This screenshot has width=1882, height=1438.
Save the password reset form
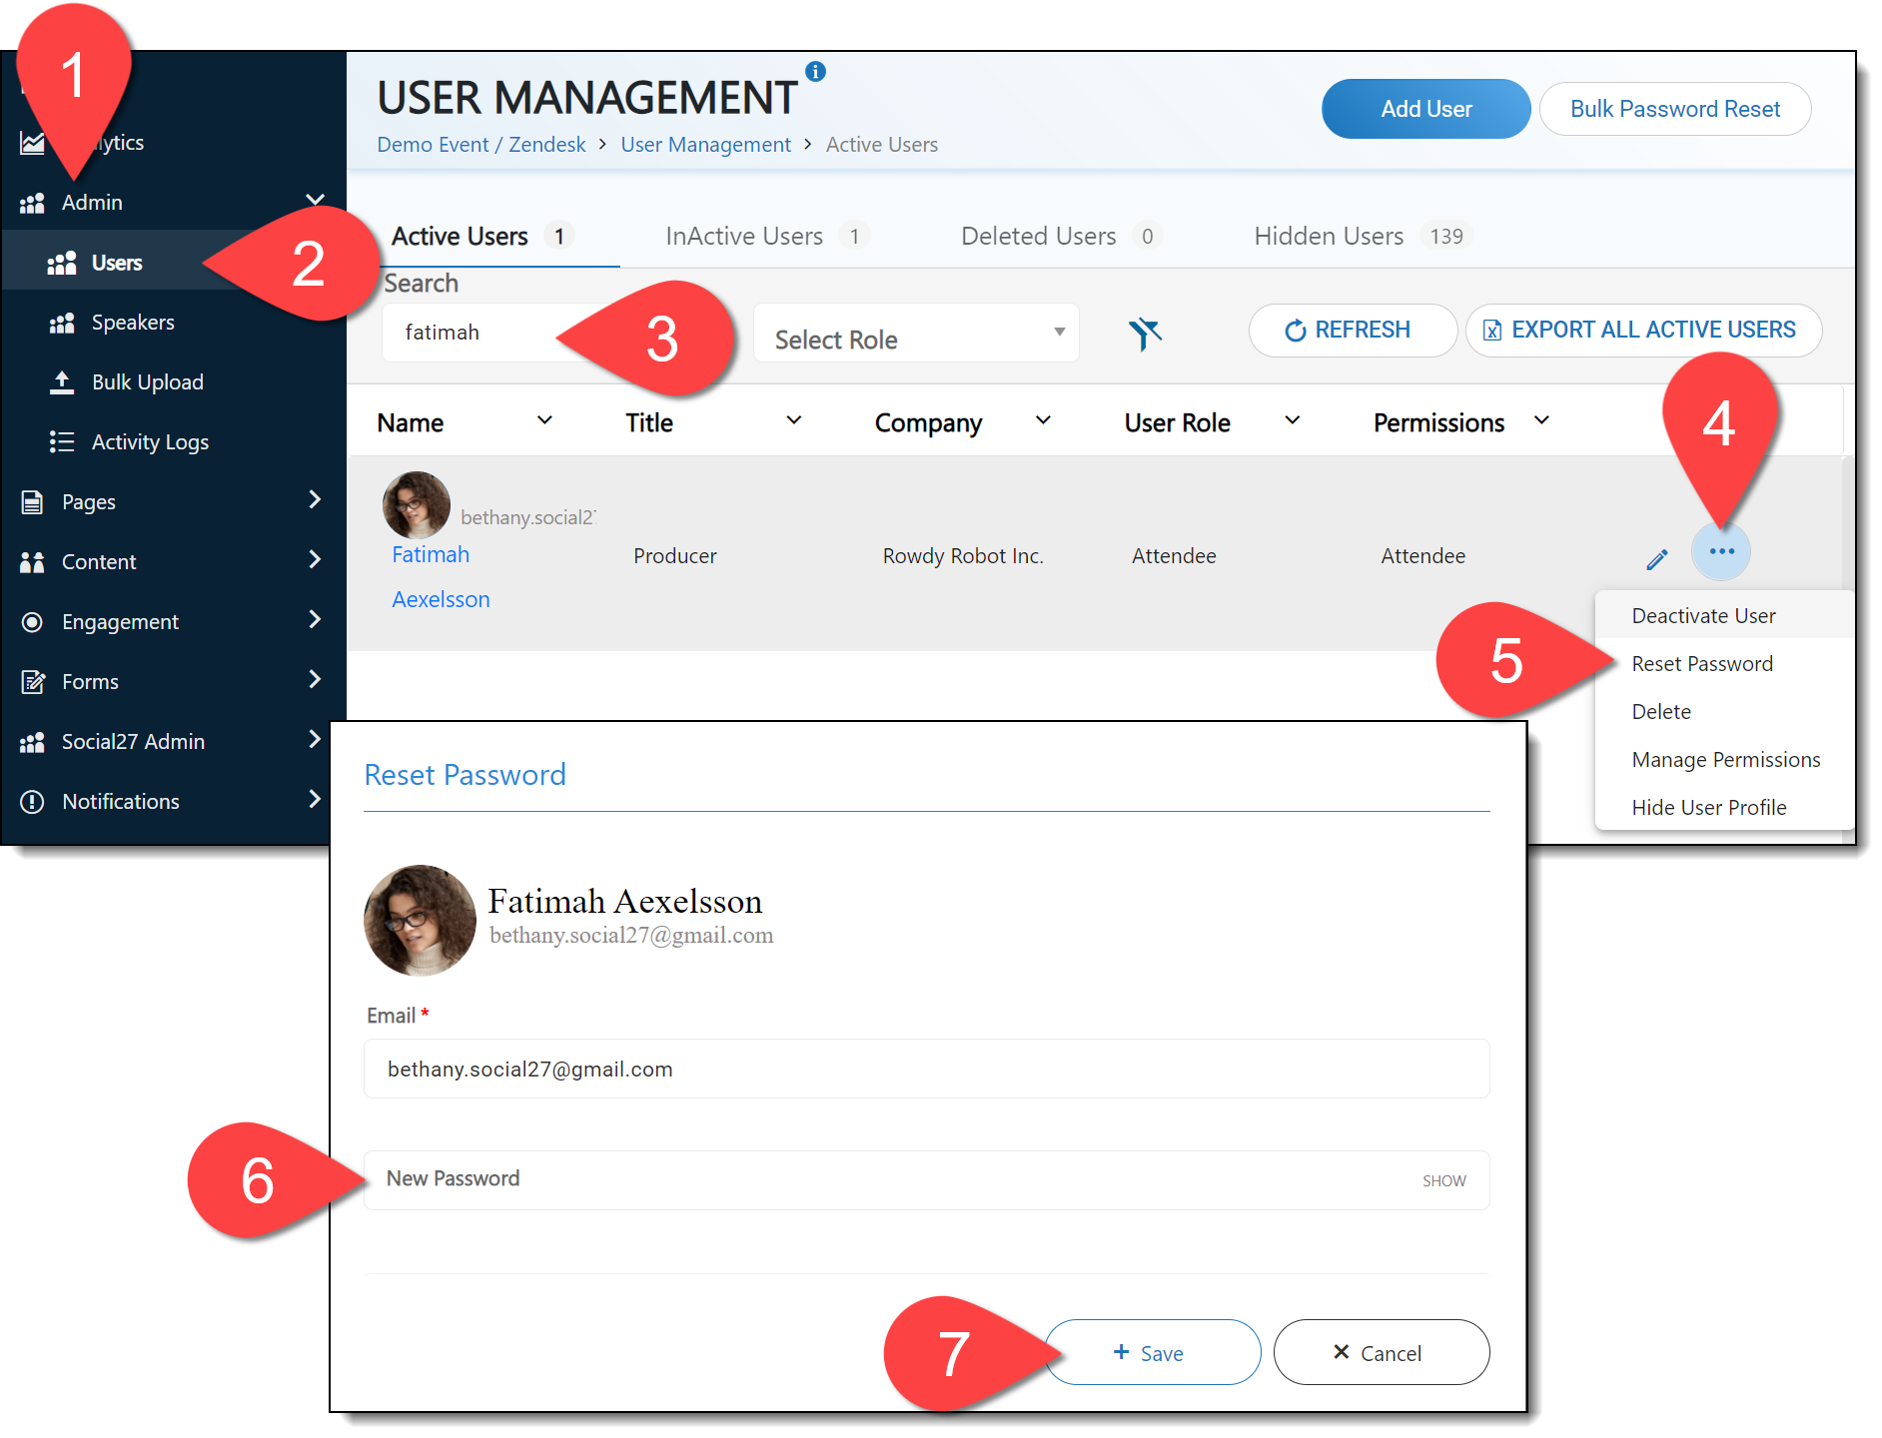tap(1151, 1352)
